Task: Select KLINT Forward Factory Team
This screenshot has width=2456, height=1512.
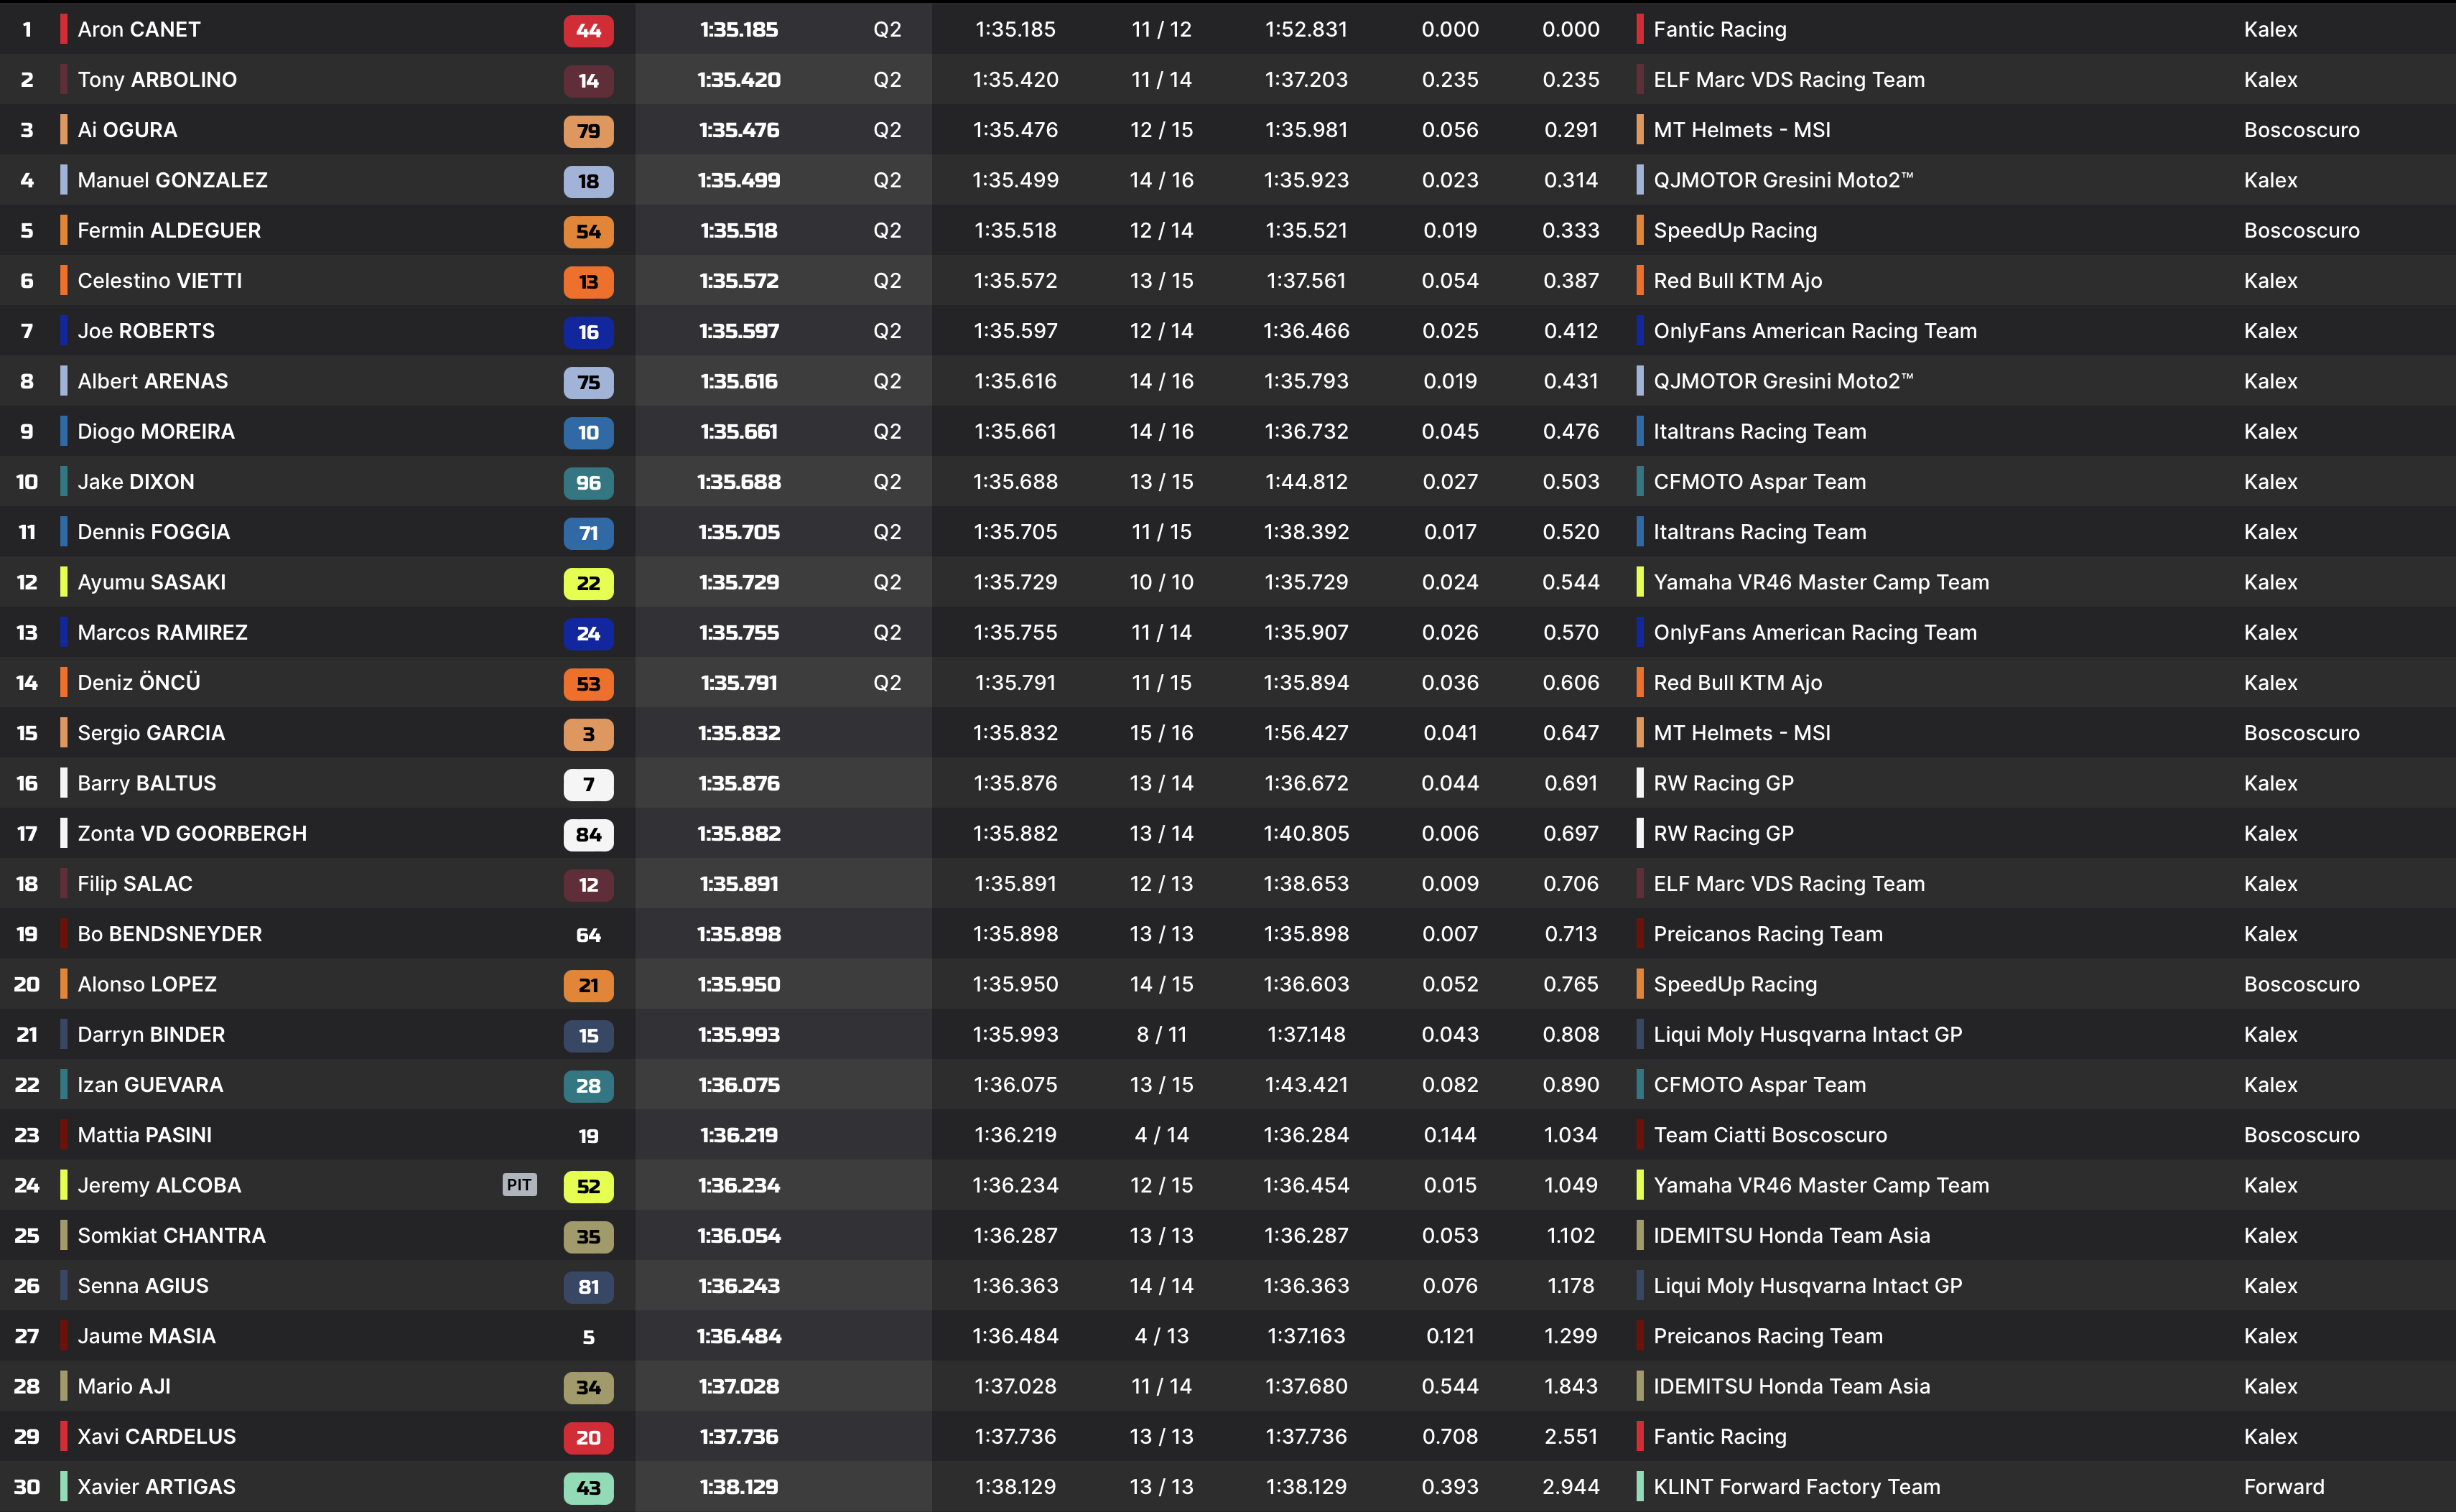Action: pos(1796,1487)
